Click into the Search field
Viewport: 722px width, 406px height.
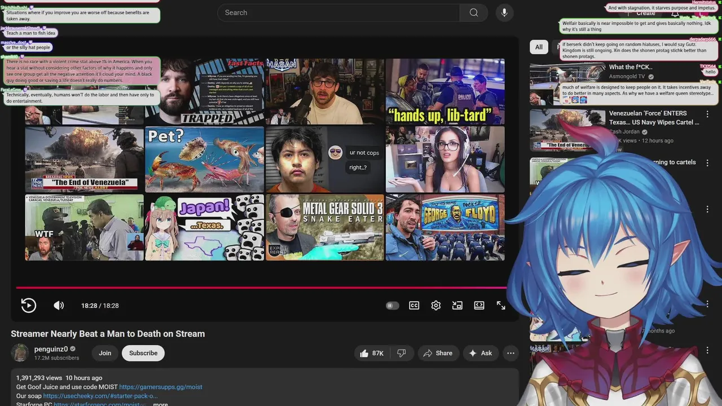(x=338, y=12)
